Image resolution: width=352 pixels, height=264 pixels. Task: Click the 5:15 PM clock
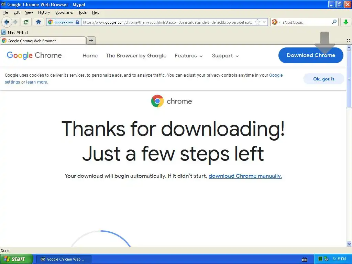coord(339,259)
